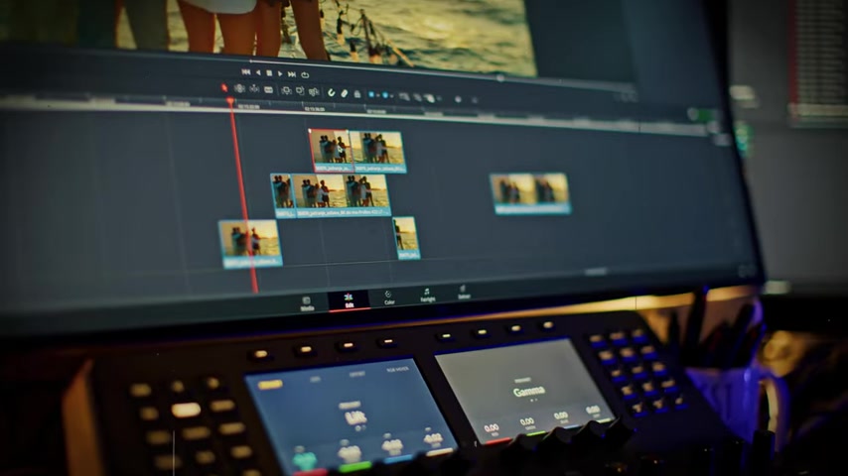Click the red timeline playhead handle

(230, 101)
